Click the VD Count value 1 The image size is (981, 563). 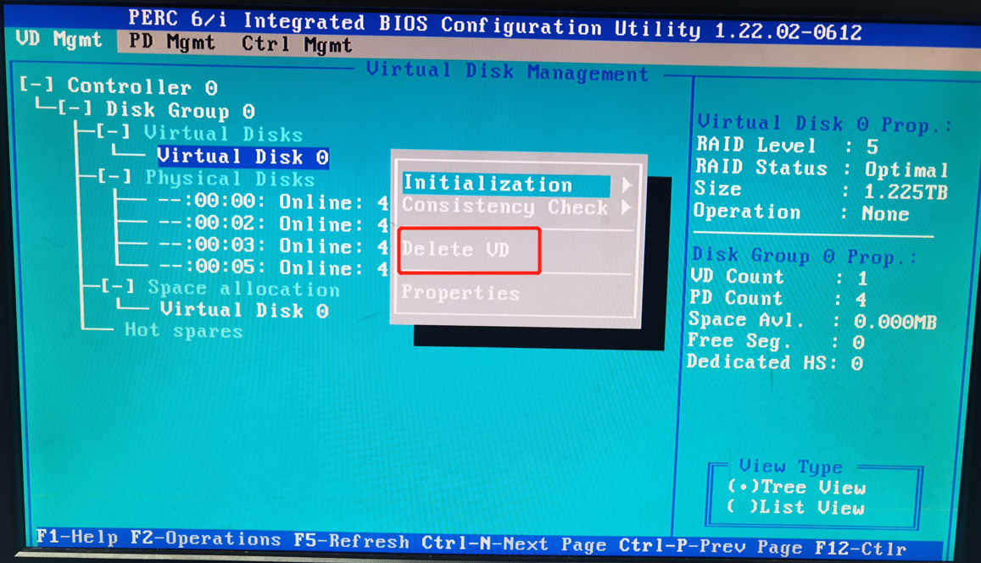pyautogui.click(x=863, y=279)
